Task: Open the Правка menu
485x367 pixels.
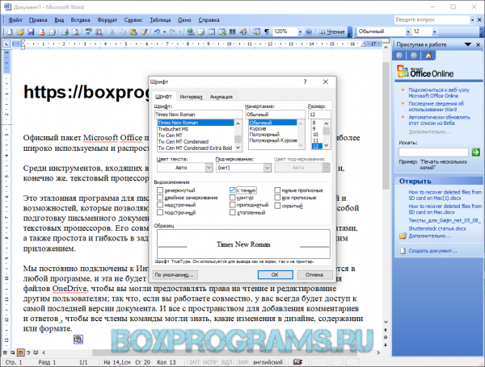Action: click(x=38, y=20)
